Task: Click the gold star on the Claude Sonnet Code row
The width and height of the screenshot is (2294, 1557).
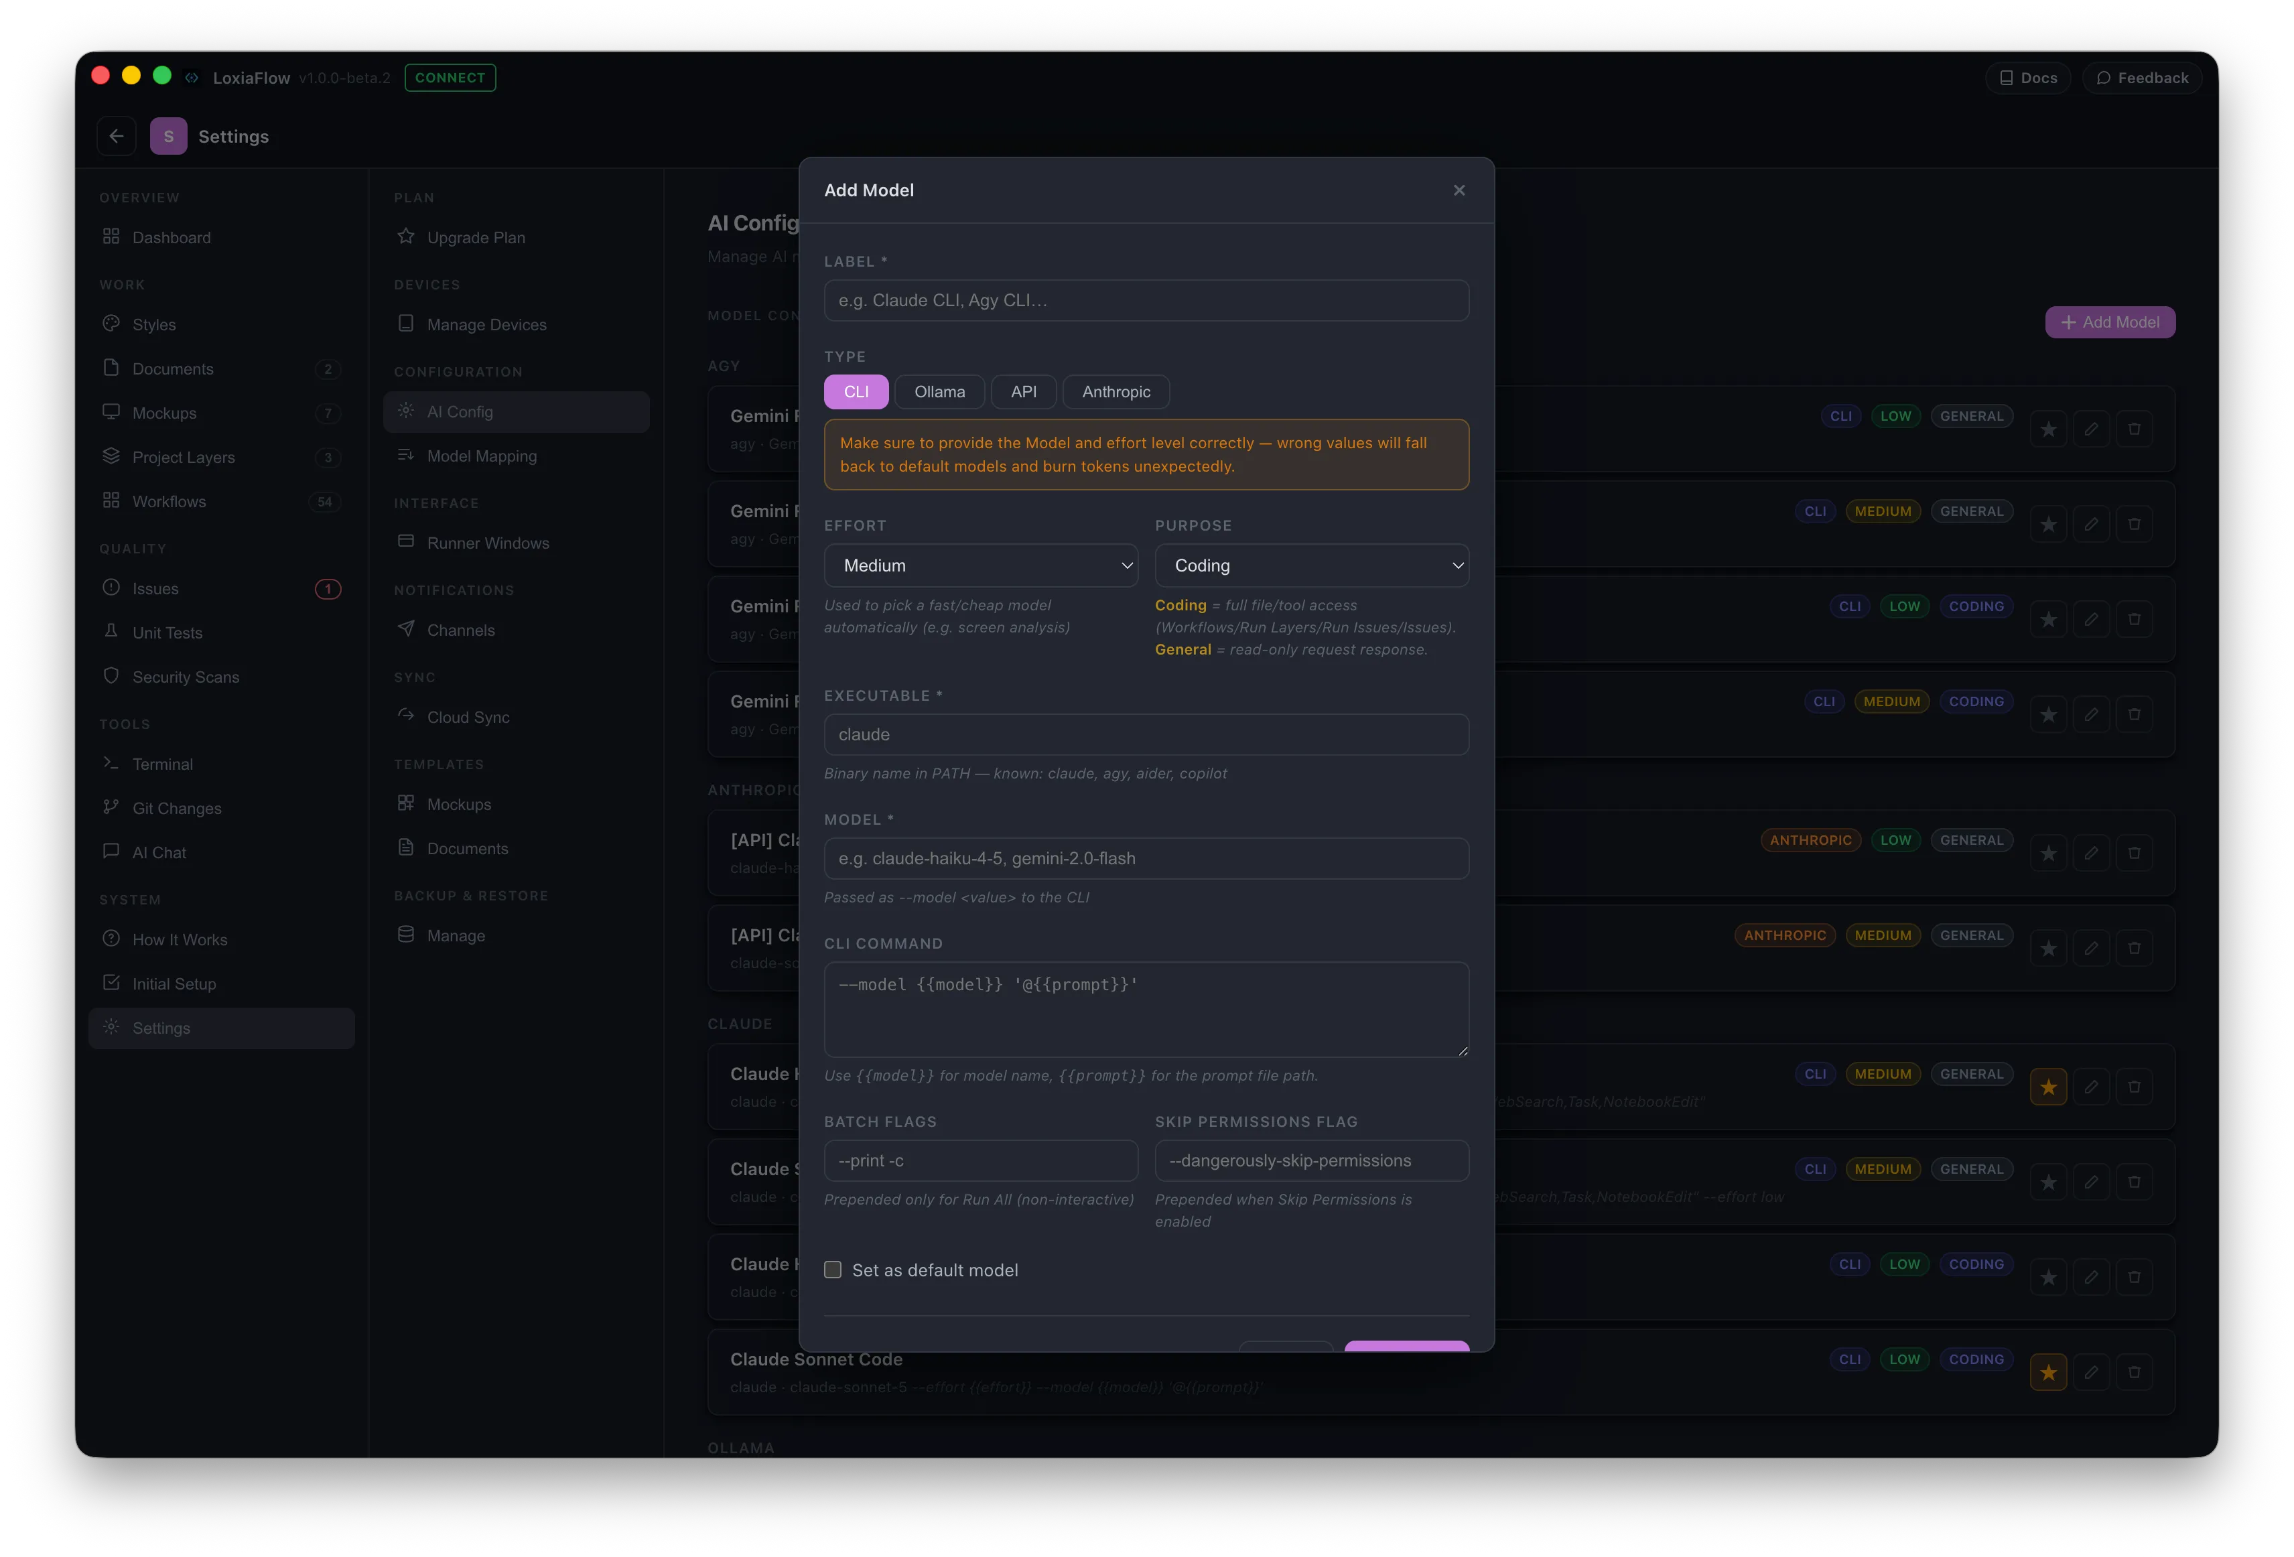Action: coord(2048,1373)
